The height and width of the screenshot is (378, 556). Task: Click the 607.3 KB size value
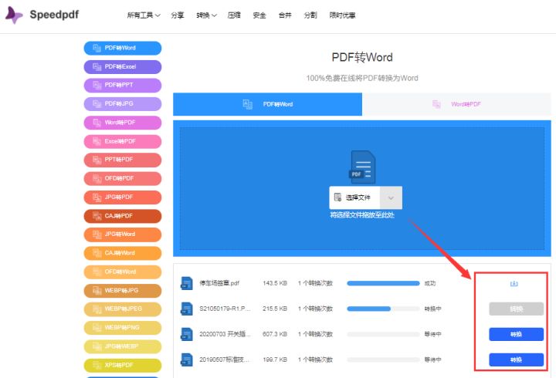(275, 335)
